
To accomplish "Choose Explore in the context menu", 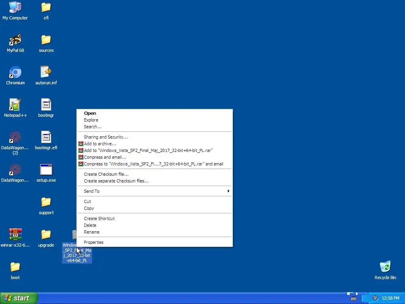I will tap(155, 120).
